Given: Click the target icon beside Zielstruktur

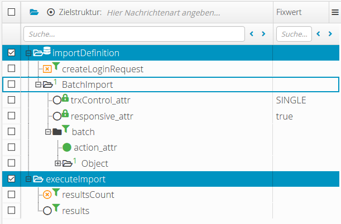Looking at the screenshot, I should [x=51, y=12].
